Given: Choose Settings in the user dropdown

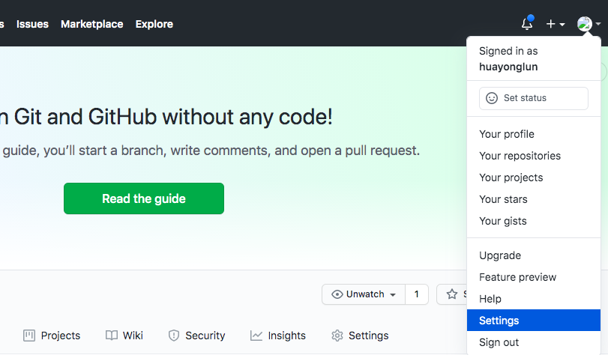Looking at the screenshot, I should [499, 321].
